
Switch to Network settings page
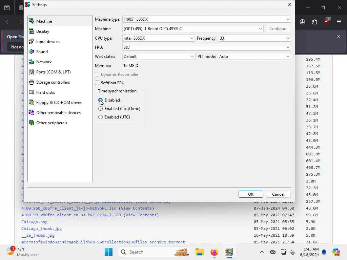pos(60,62)
